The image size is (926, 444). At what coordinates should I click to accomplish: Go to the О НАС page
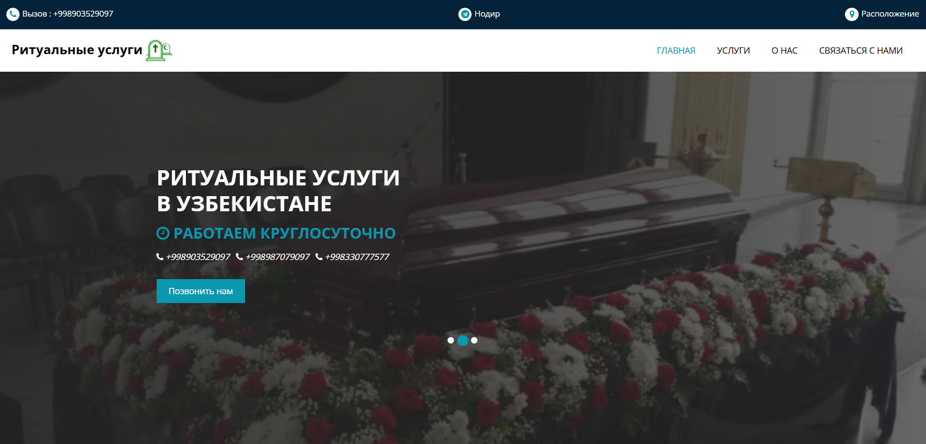pos(784,51)
